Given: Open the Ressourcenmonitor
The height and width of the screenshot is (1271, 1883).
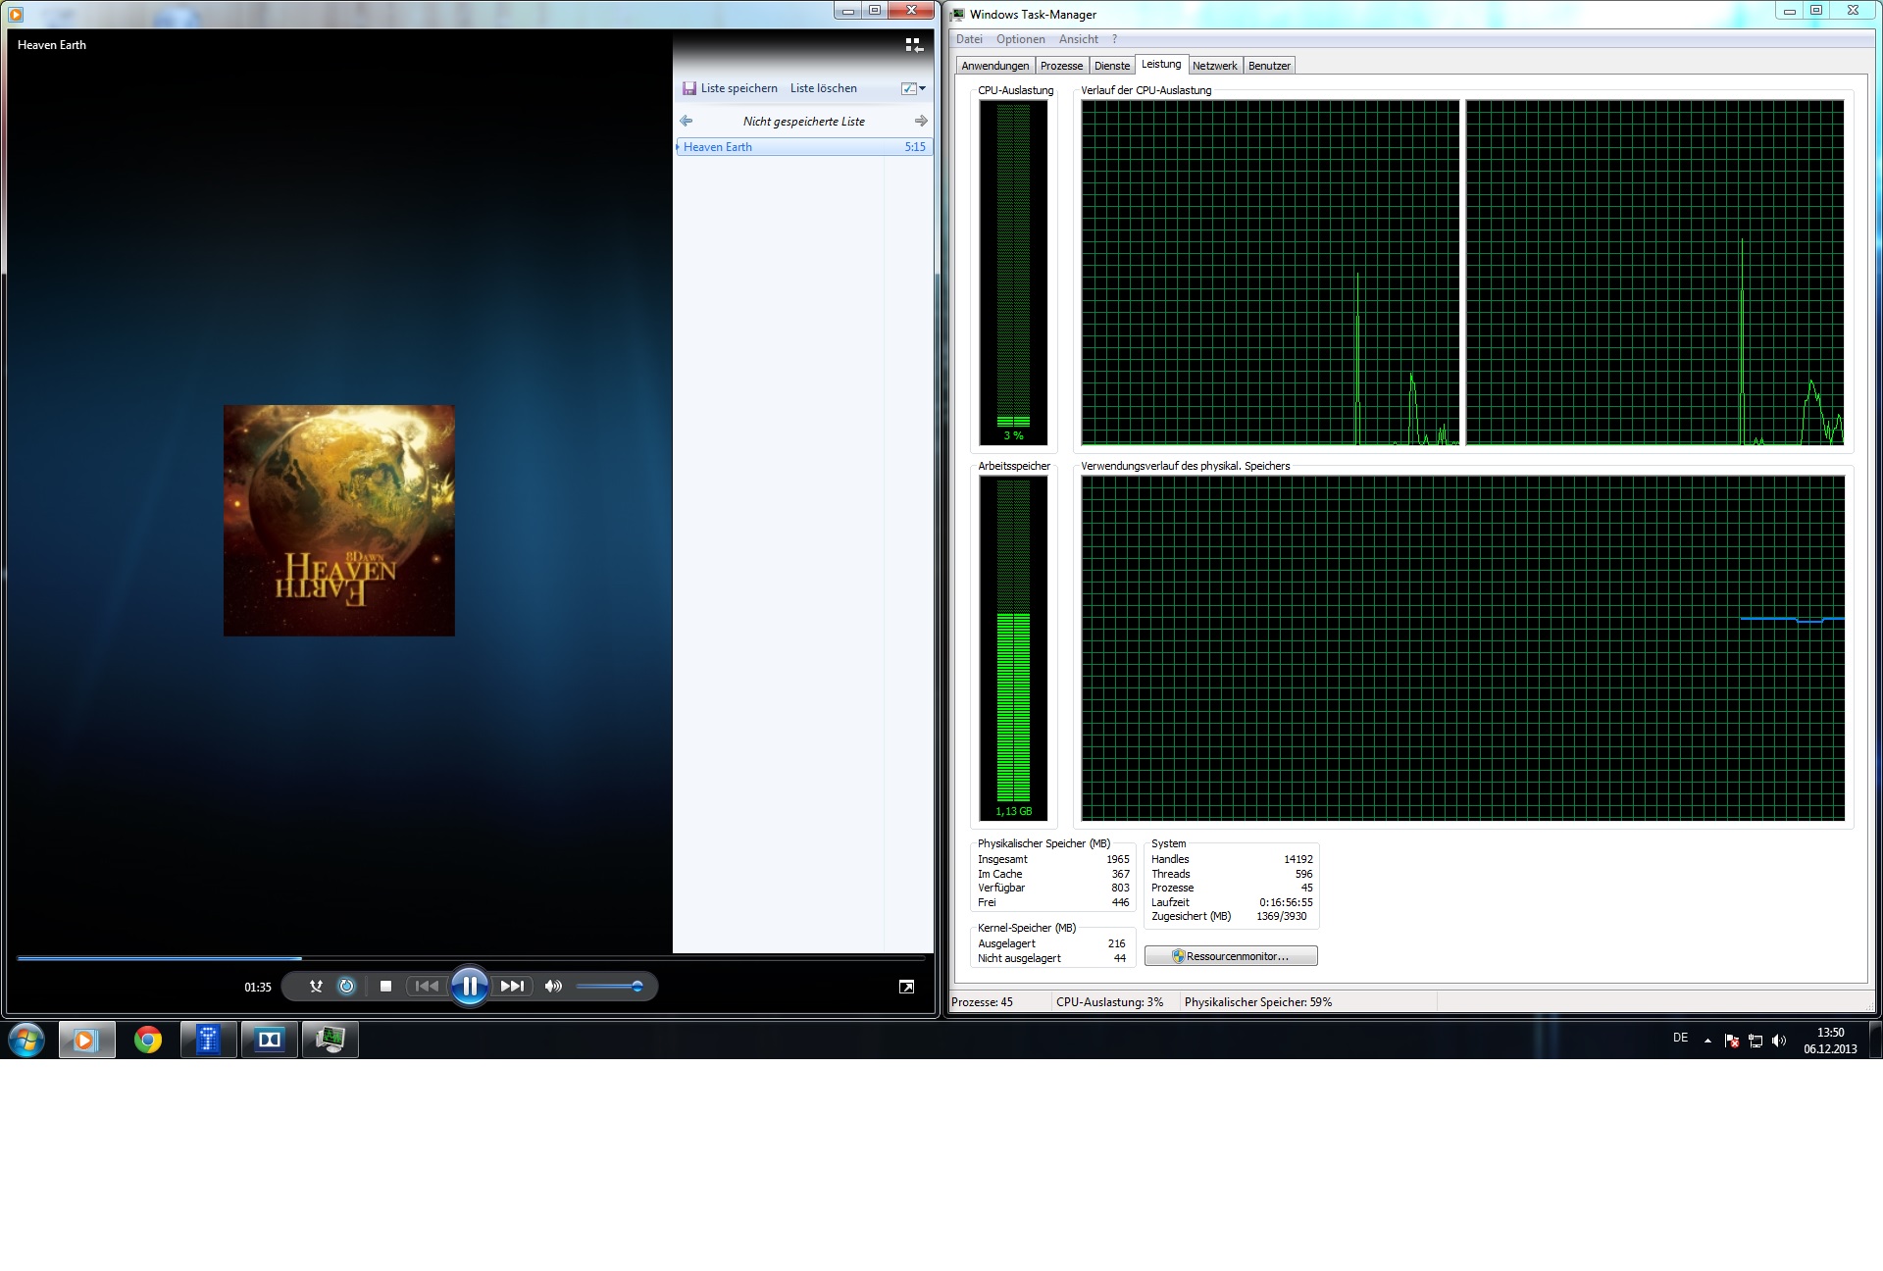Looking at the screenshot, I should [1231, 956].
